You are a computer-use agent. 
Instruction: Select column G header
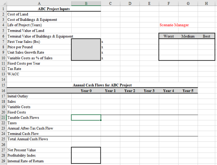(x=188, y=3)
